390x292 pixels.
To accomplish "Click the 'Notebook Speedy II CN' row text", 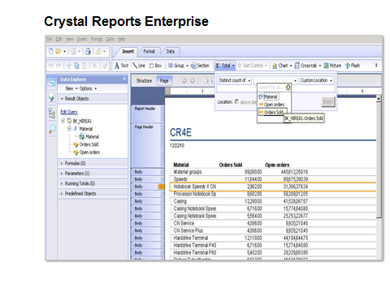I will coord(195,187).
